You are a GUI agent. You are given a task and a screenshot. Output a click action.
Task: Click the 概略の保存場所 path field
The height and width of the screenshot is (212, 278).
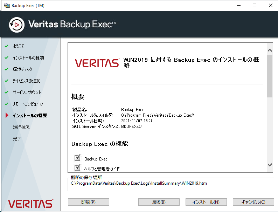(171, 183)
